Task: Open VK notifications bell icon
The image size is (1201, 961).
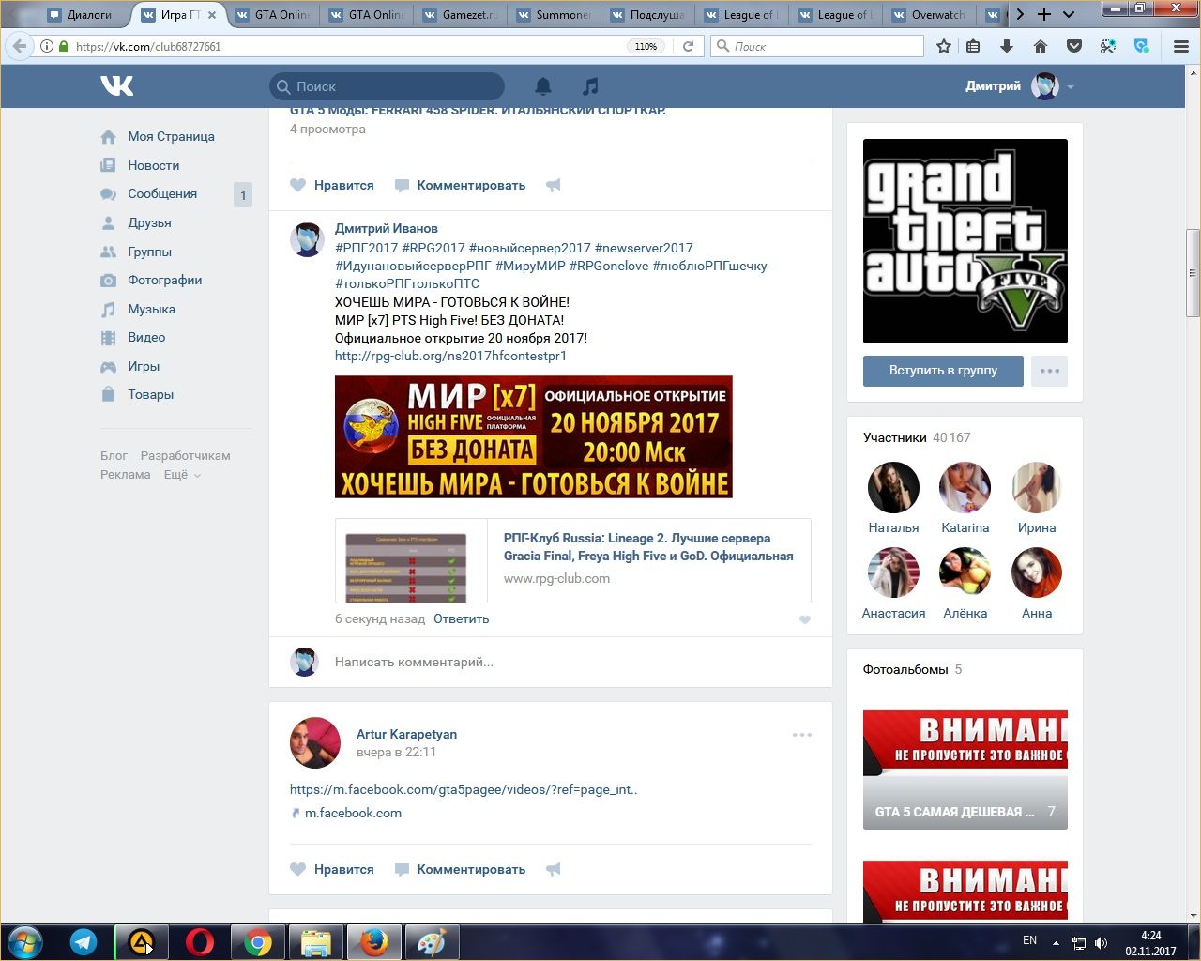Action: 542,86
